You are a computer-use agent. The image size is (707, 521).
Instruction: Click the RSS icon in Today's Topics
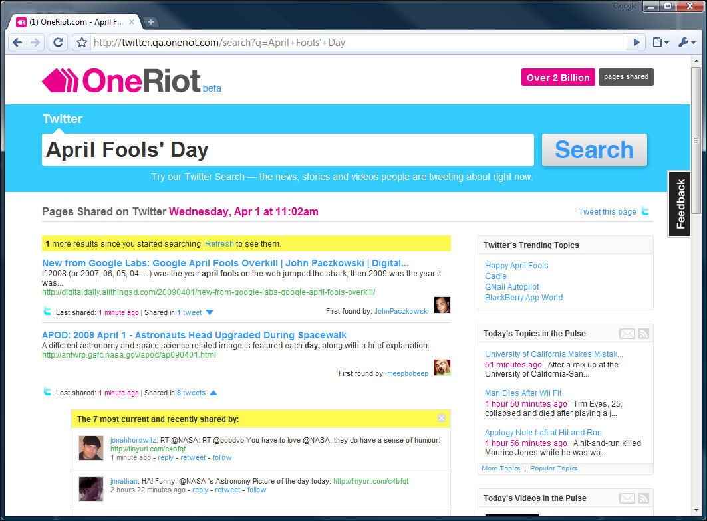644,334
